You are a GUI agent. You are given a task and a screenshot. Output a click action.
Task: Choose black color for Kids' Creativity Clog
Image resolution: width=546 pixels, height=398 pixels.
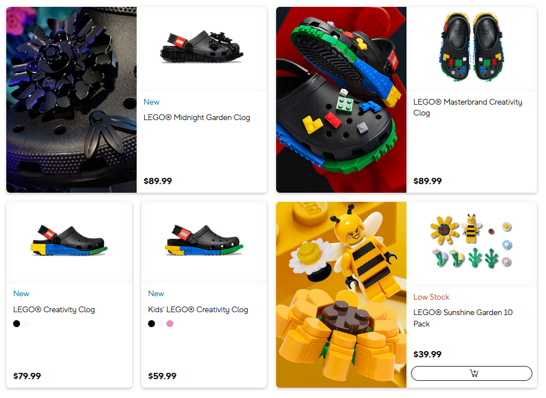pyautogui.click(x=152, y=324)
